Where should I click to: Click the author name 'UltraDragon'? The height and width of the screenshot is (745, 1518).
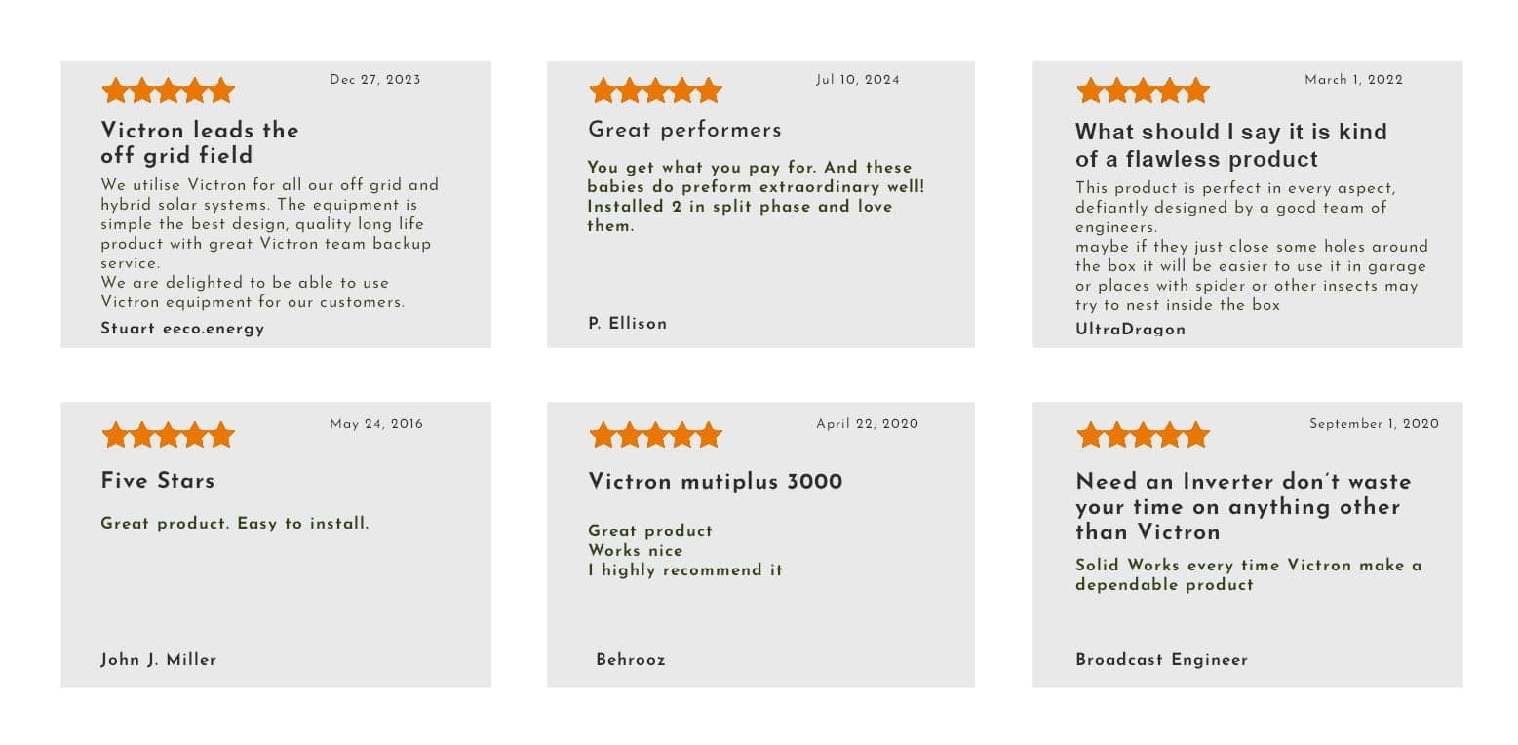(1130, 329)
